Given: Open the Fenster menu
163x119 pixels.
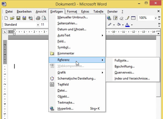Looking at the screenshot, I should tap(112, 12).
